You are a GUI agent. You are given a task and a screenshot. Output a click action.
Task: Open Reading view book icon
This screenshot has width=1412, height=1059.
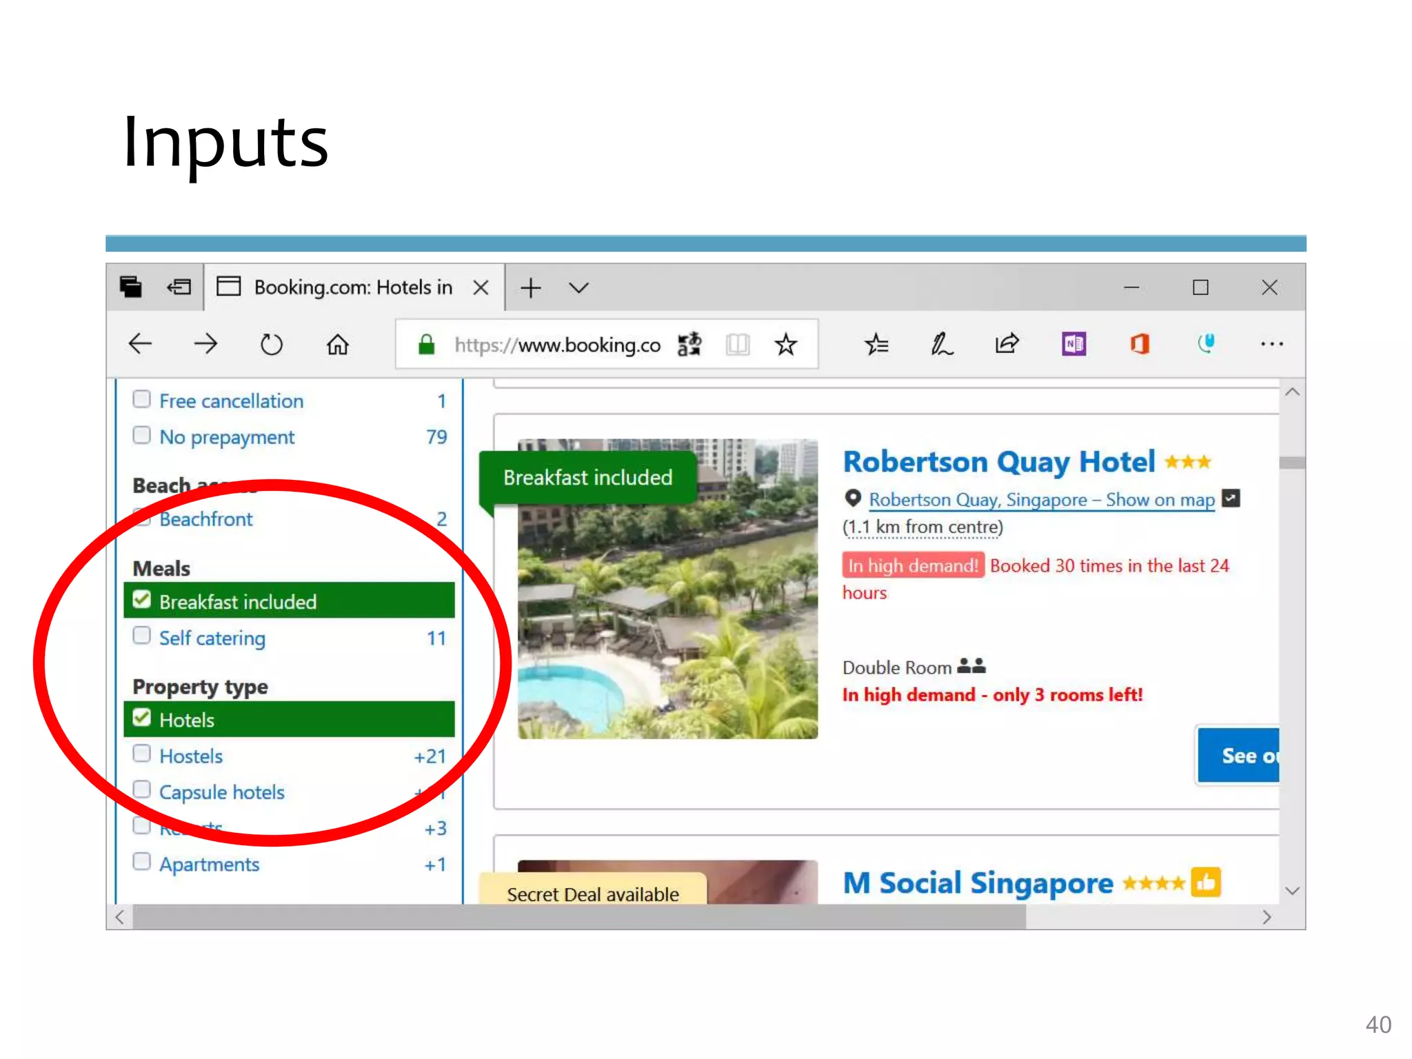737,344
